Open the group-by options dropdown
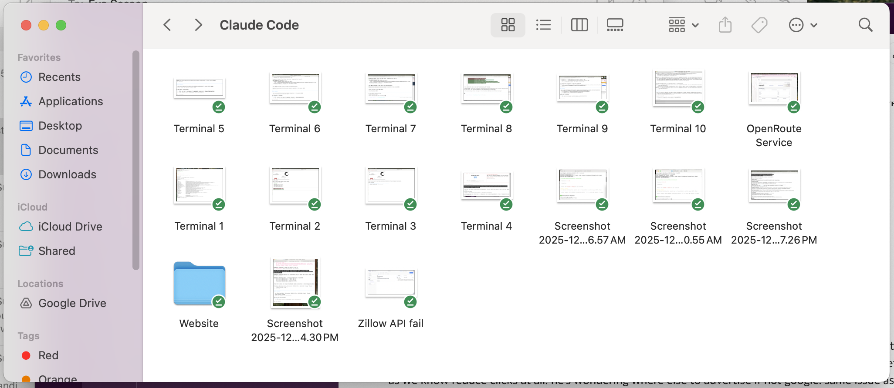 click(684, 25)
